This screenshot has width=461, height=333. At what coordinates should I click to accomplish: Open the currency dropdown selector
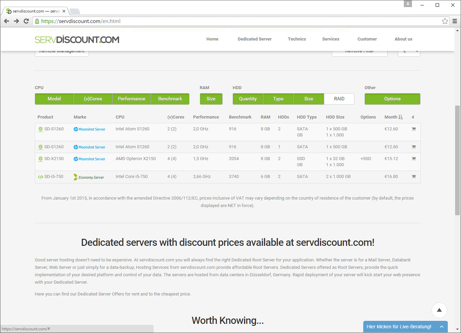tap(409, 52)
